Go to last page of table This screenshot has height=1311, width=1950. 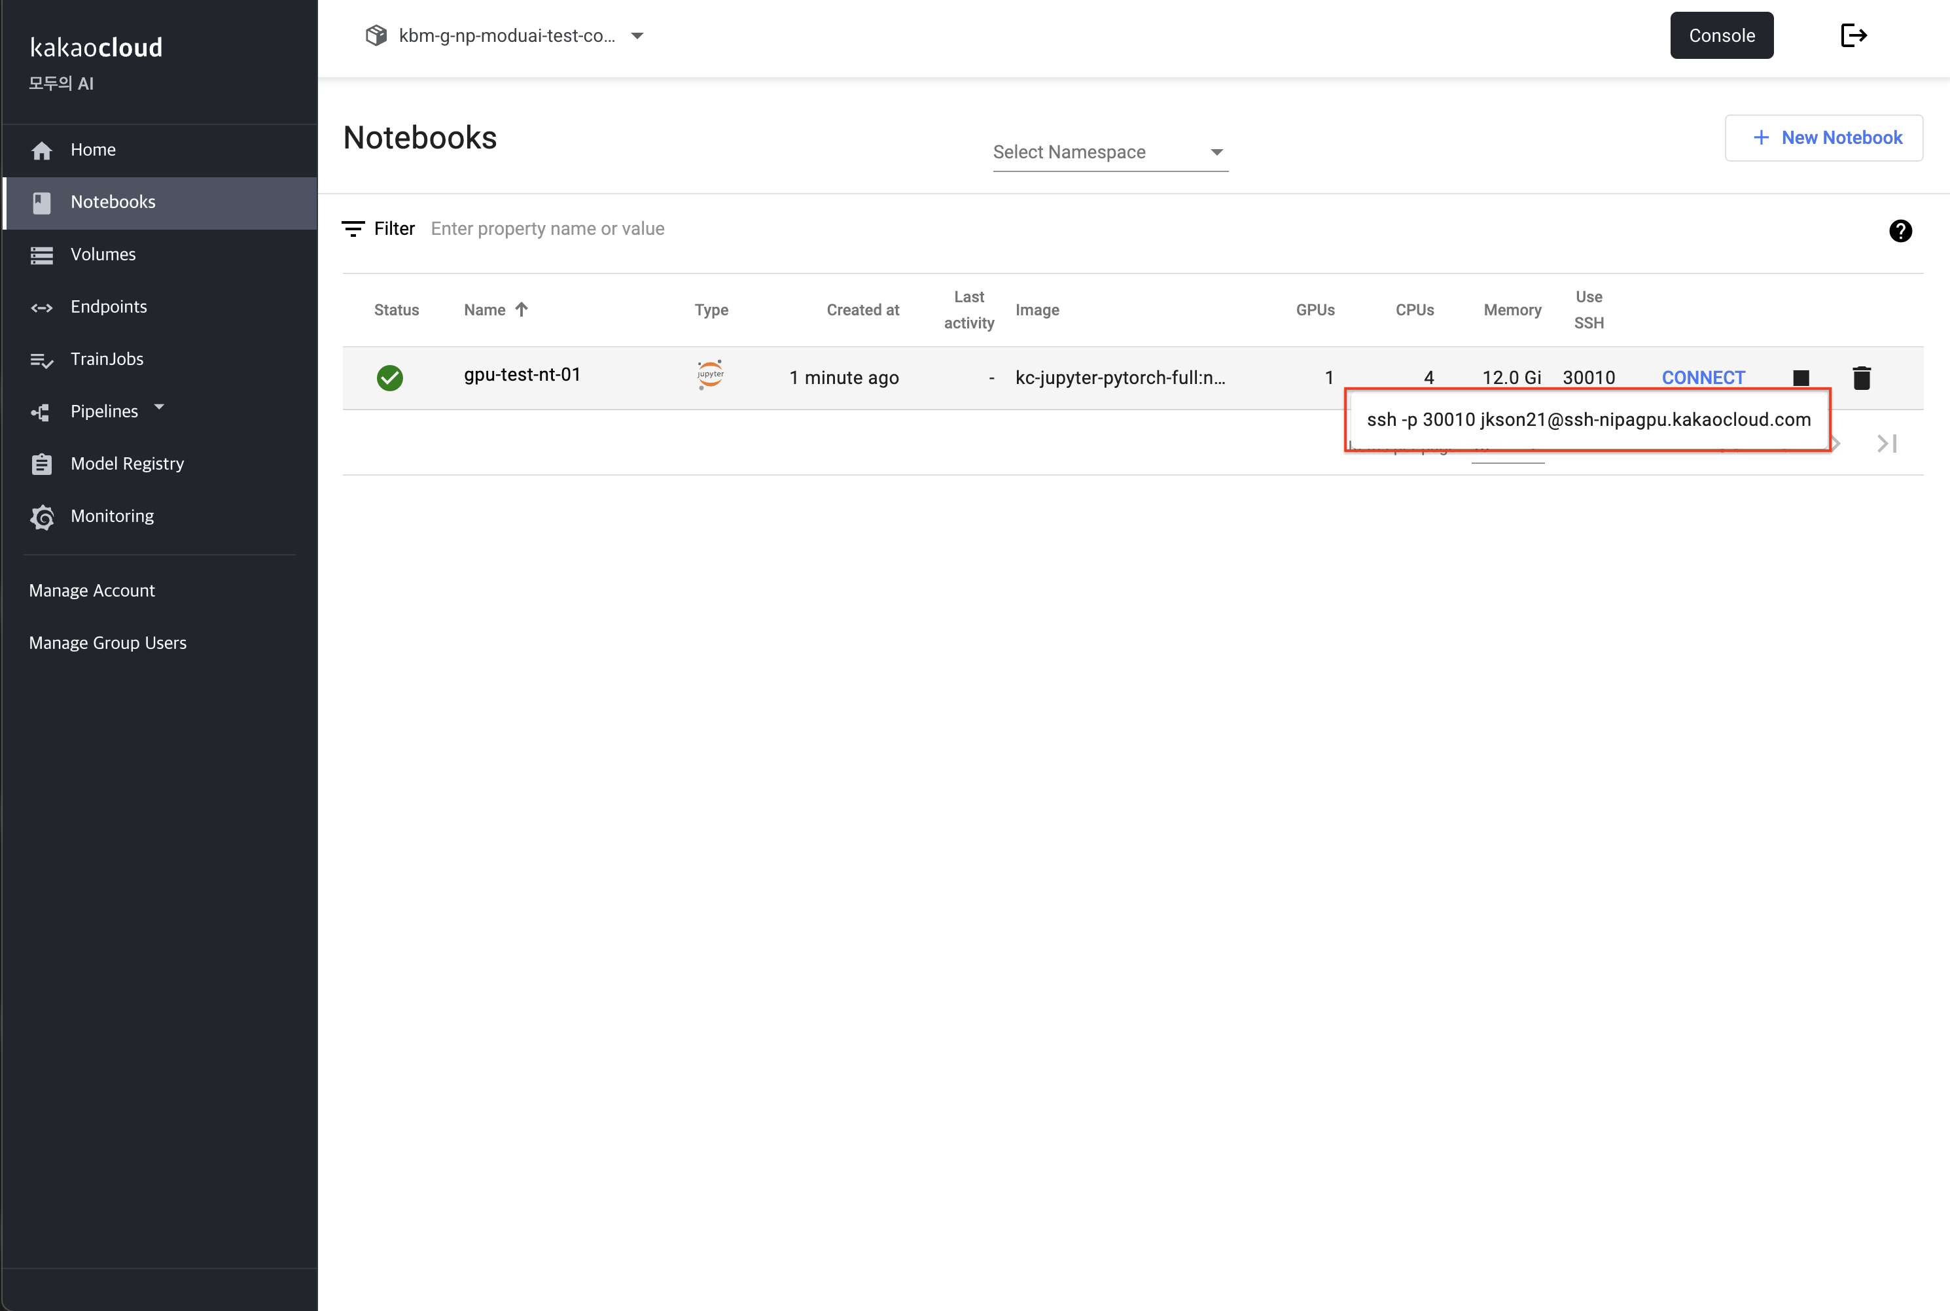click(1887, 444)
